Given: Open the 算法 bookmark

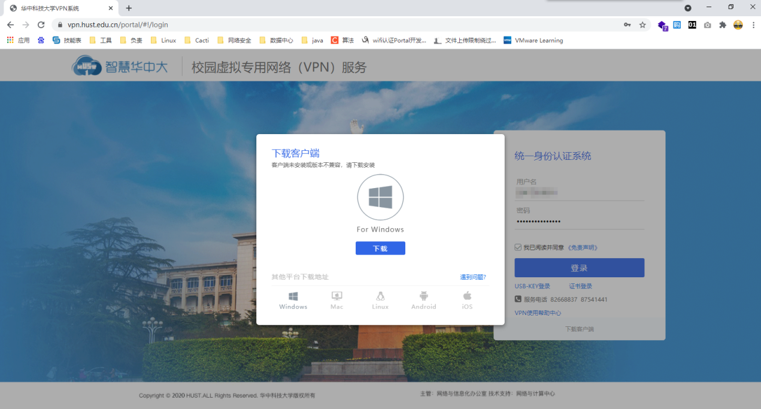Looking at the screenshot, I should click(x=342, y=40).
